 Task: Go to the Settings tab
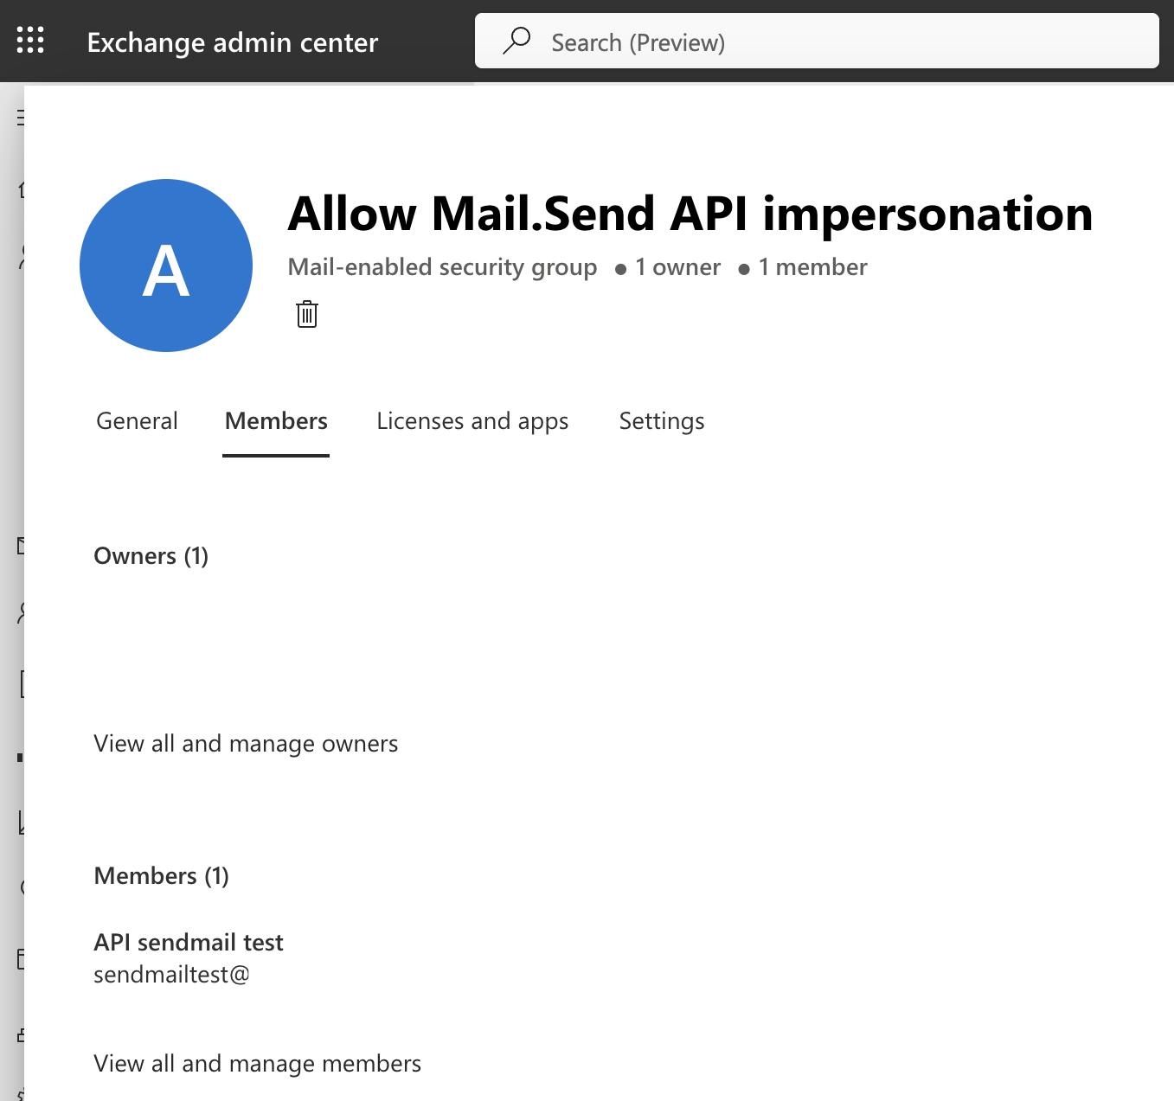click(x=662, y=421)
